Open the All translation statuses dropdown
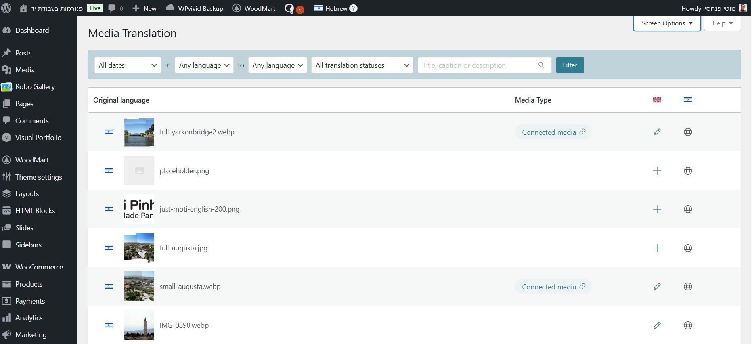This screenshot has height=344, width=752. click(x=362, y=65)
